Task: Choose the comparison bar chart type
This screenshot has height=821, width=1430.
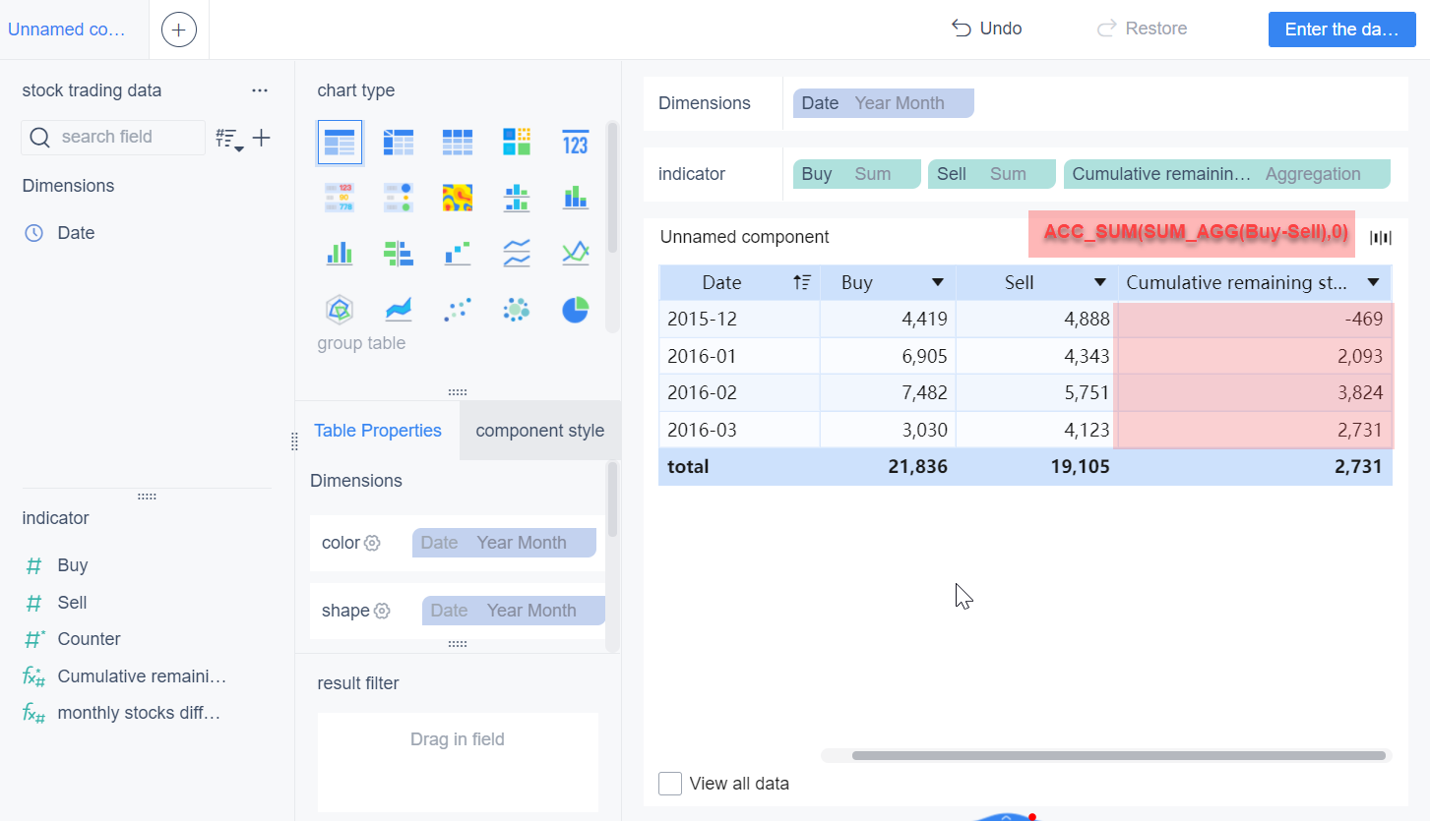Action: click(x=399, y=254)
